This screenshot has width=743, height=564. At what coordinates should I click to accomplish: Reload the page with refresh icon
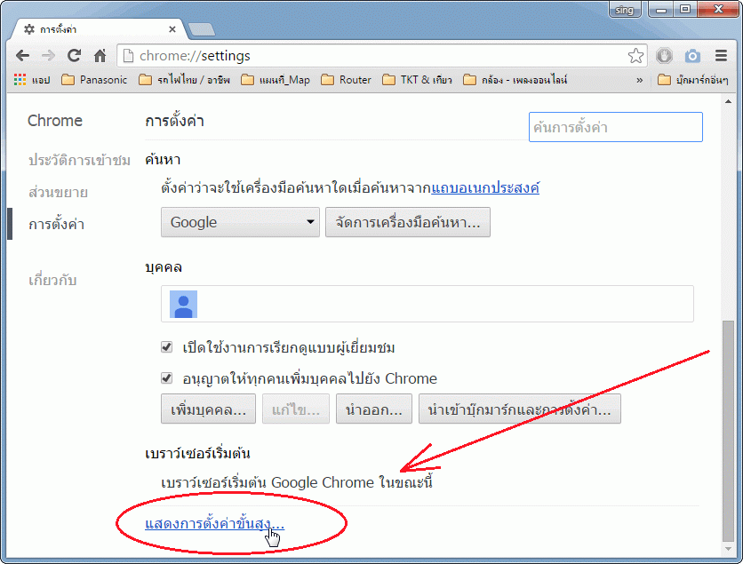click(74, 56)
